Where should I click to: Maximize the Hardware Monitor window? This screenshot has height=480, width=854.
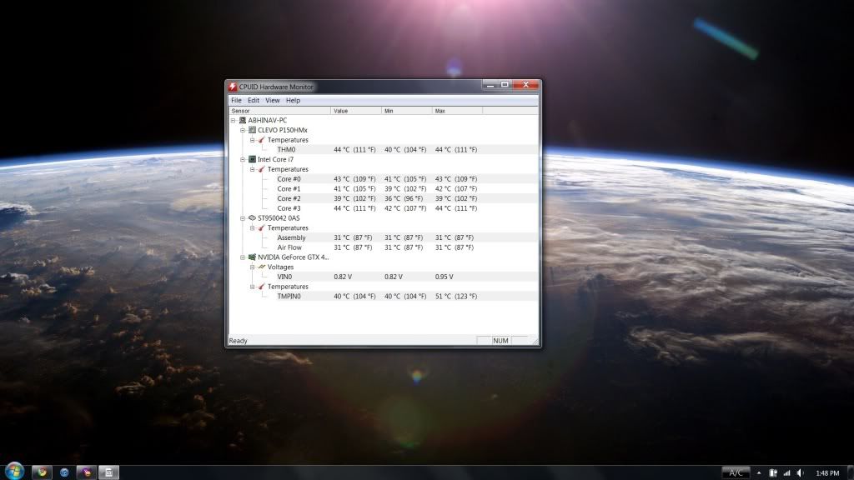point(505,85)
